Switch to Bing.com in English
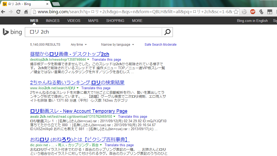The height and width of the screenshot is (156, 277). pos(252,21)
